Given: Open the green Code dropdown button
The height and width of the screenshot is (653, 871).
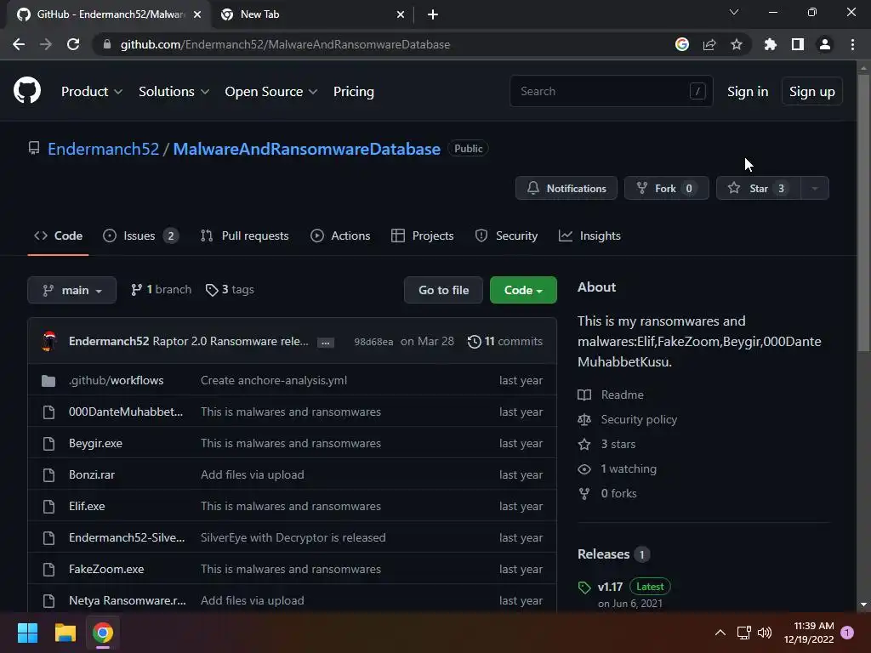Looking at the screenshot, I should coord(523,290).
